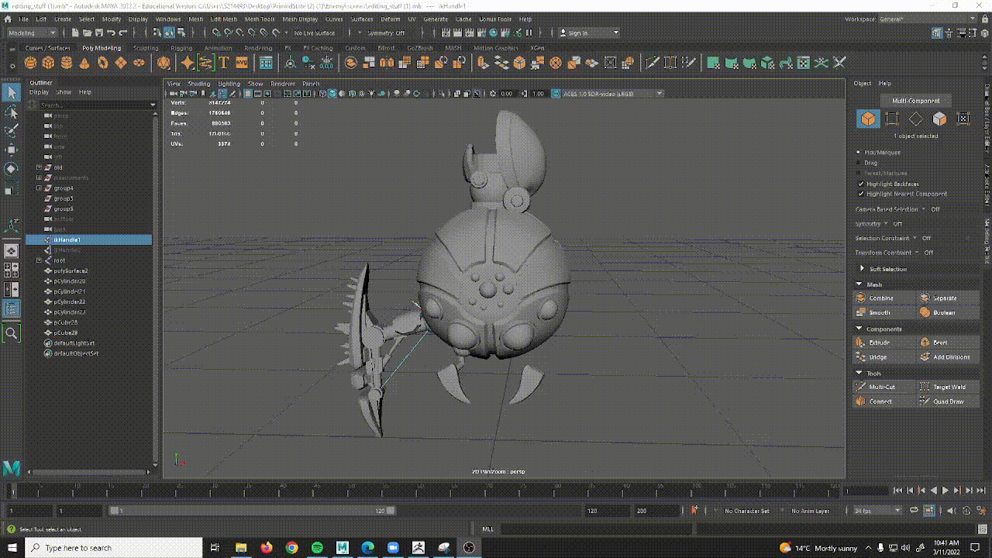Open the Mesh Tools menu

point(260,19)
